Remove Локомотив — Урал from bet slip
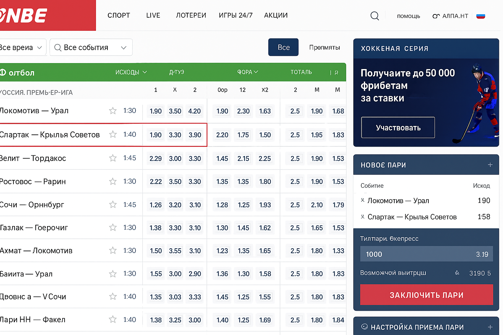 [363, 200]
